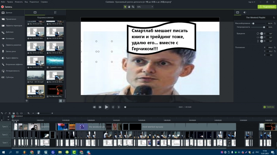
Task: Open visual properties tab in right panel
Action: (238, 12)
